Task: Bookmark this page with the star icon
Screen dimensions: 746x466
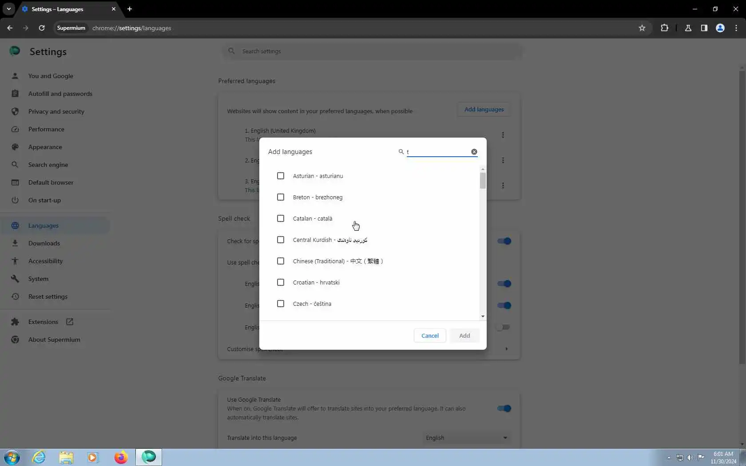Action: pyautogui.click(x=642, y=28)
